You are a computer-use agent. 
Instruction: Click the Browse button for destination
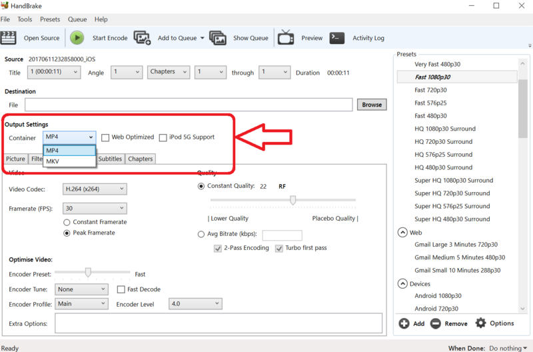tap(372, 105)
